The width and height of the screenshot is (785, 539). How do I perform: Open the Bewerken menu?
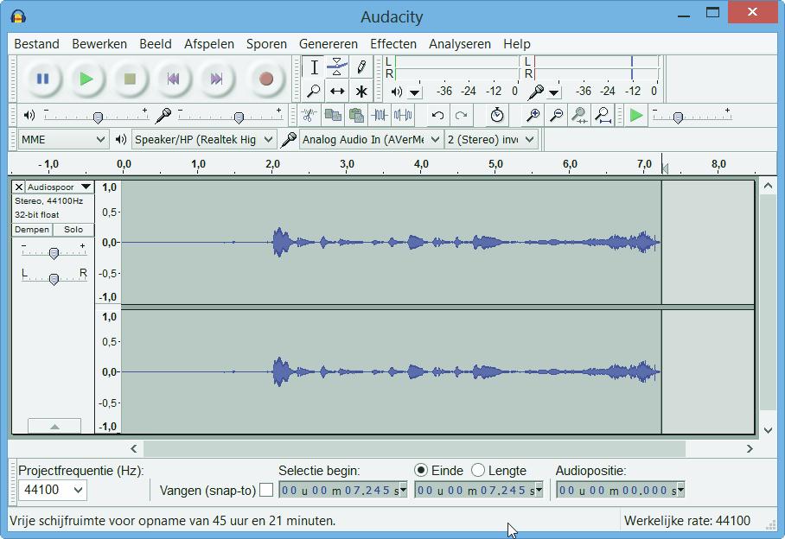99,44
